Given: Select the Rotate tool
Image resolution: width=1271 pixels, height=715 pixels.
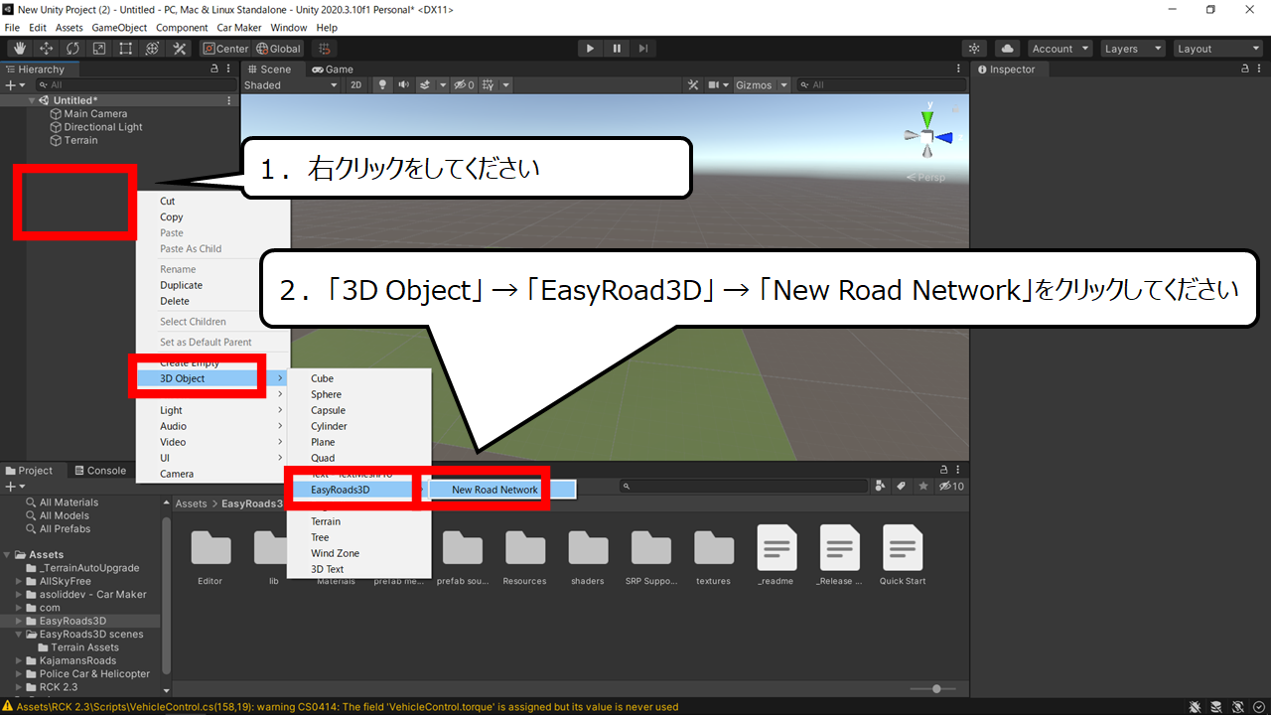Looking at the screenshot, I should click(x=72, y=49).
